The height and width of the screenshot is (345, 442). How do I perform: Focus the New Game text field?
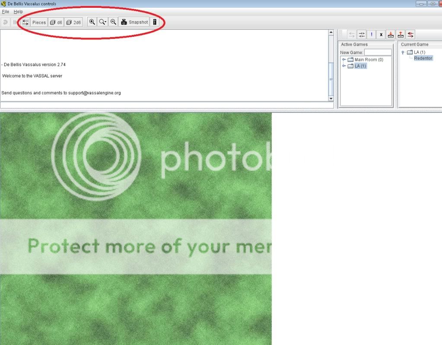(x=378, y=52)
